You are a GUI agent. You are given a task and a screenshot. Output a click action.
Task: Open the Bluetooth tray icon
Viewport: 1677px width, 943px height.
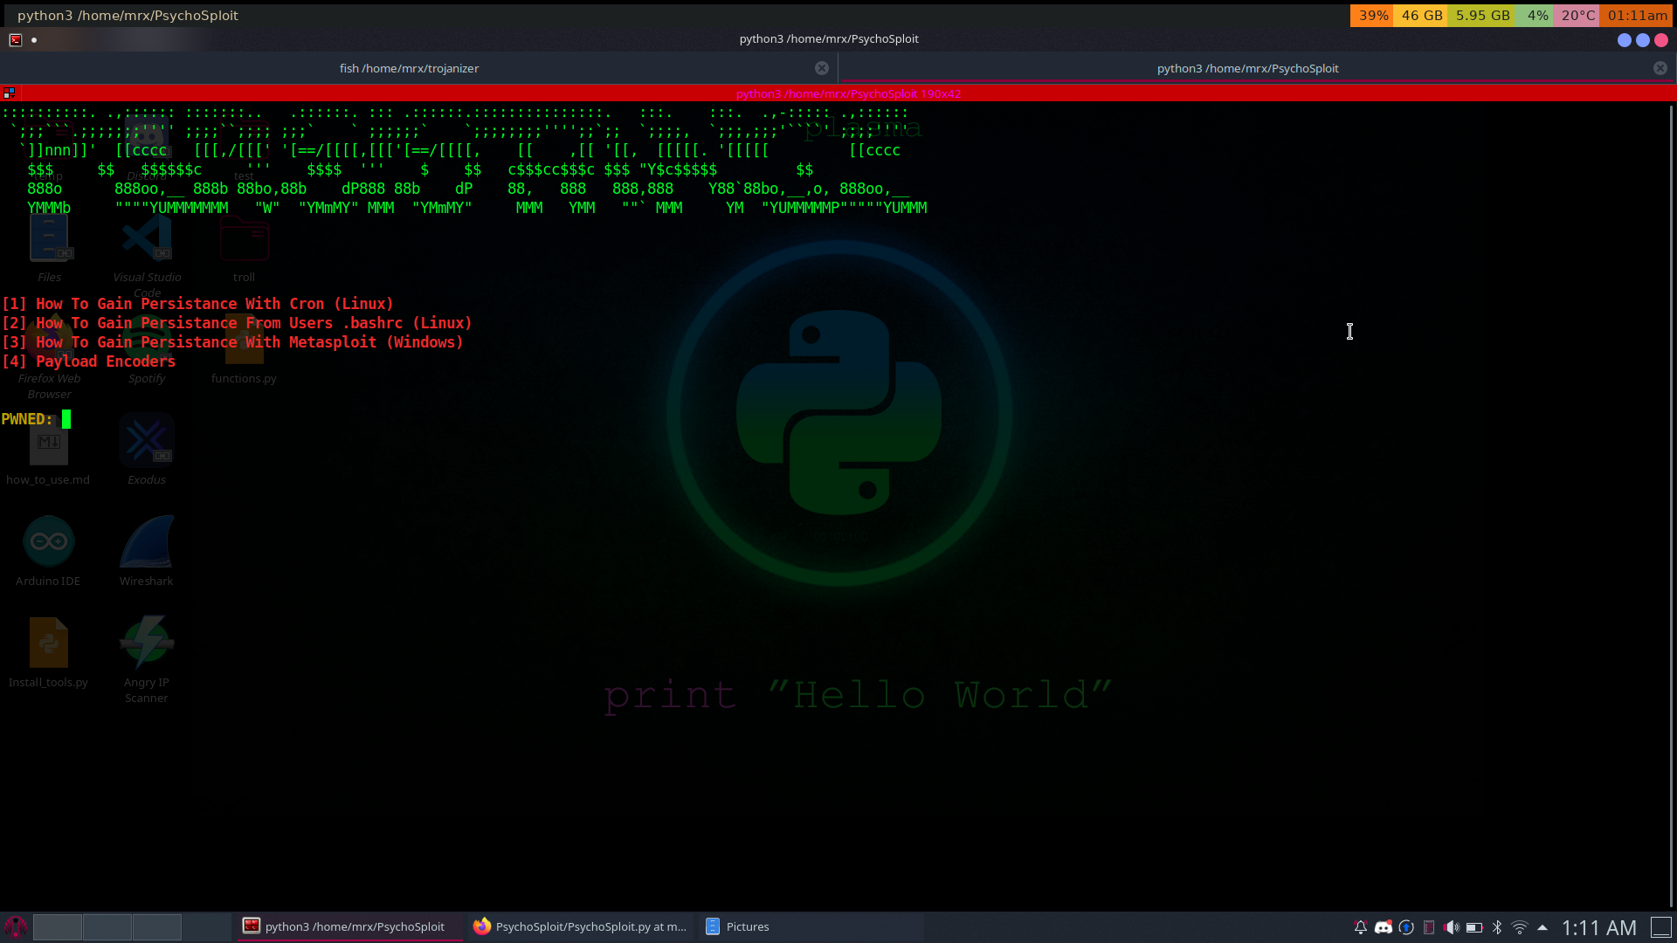[1496, 927]
